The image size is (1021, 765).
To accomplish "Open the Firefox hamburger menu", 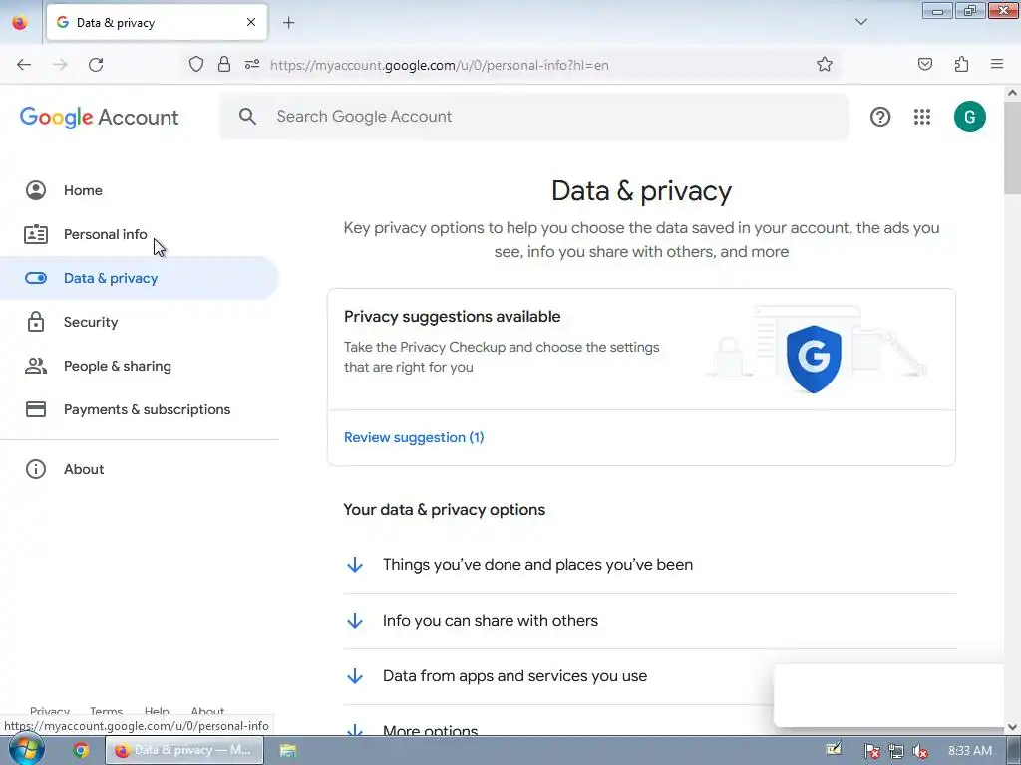I will [997, 65].
